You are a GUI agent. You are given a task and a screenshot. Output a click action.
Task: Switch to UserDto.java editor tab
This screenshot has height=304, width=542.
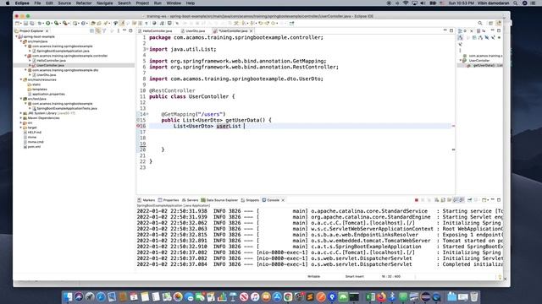click(x=196, y=31)
